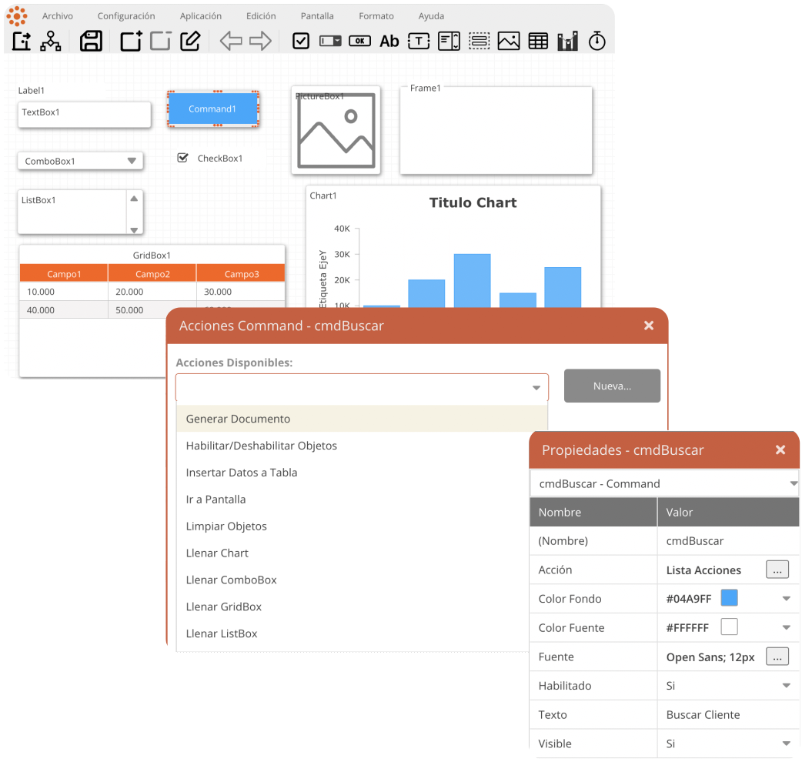Screen dimensions: 802x762
Task: Click the Save floppy disk icon
Action: pyautogui.click(x=91, y=41)
